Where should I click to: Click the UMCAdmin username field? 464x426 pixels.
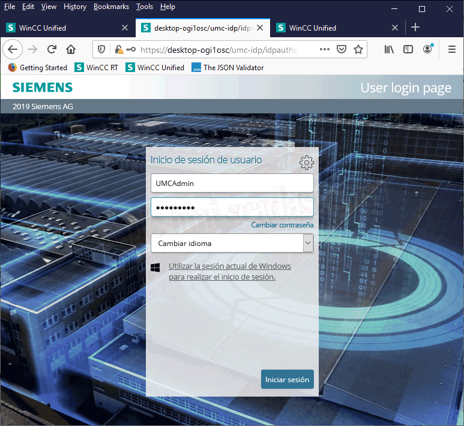[232, 184]
